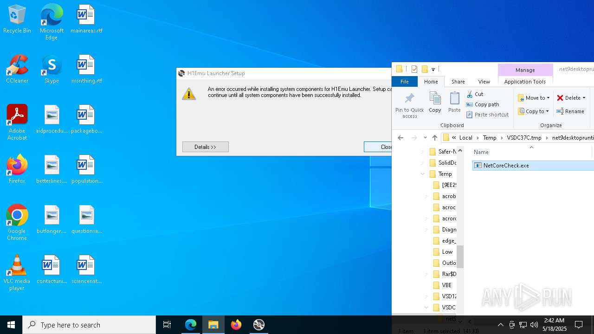Click Close button in H1Emu Setup dialog
Viewport: 594px width, 334px height.
click(x=378, y=147)
